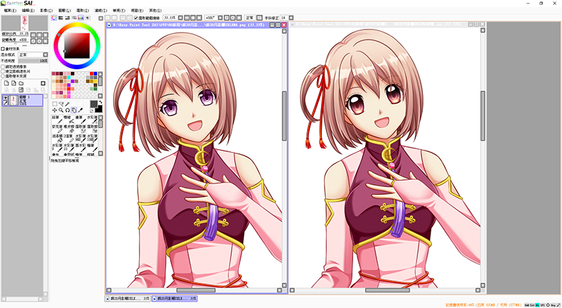Choose the 鉛筆 pencil brush
The width and height of the screenshot is (562, 308).
coord(56,120)
